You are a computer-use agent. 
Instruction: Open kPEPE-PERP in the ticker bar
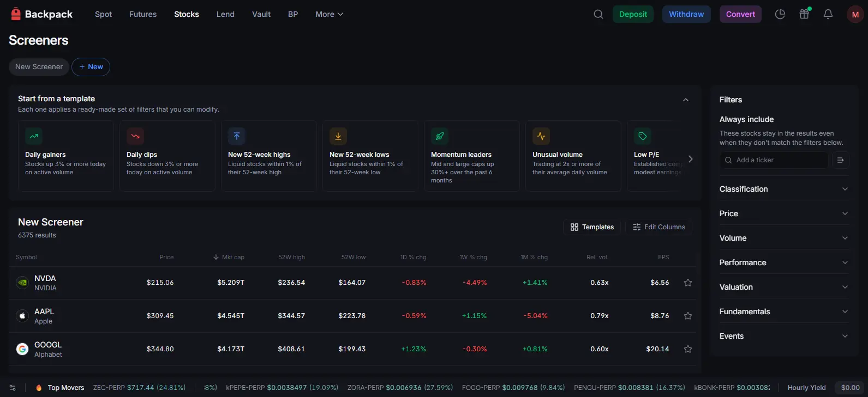coord(282,388)
